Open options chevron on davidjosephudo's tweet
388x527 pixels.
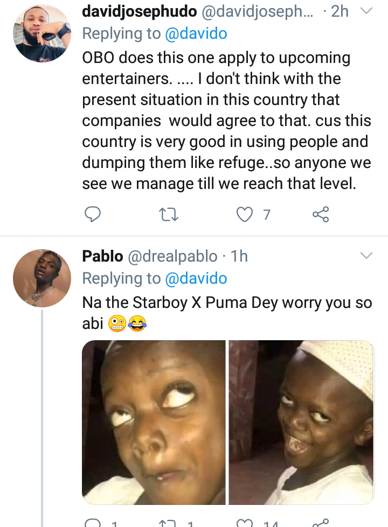(366, 11)
